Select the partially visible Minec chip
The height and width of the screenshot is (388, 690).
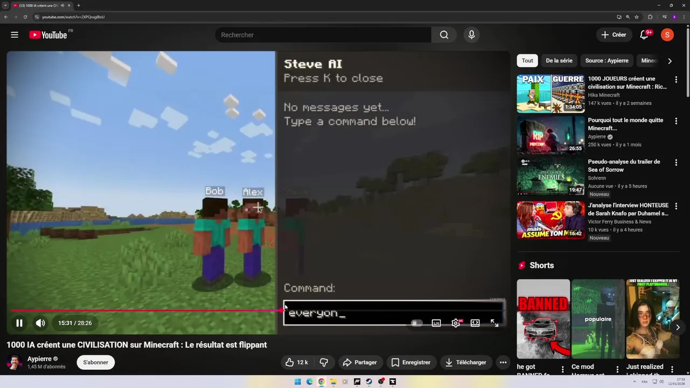[x=648, y=61]
